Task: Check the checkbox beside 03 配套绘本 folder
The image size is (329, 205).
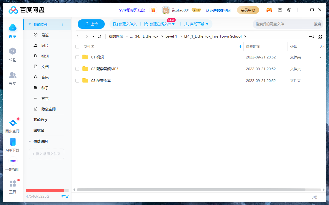Action: pyautogui.click(x=77, y=80)
